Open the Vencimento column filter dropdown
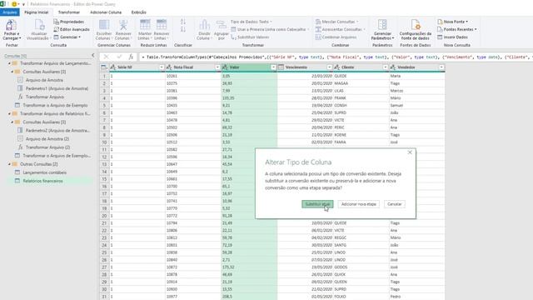Viewport: 533px width, 300px height. pyautogui.click(x=329, y=67)
